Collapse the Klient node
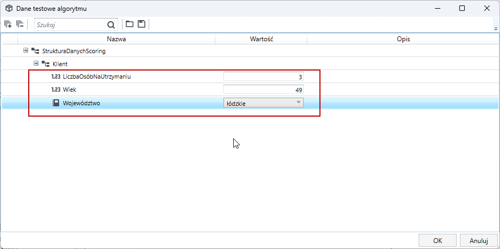 (x=36, y=63)
